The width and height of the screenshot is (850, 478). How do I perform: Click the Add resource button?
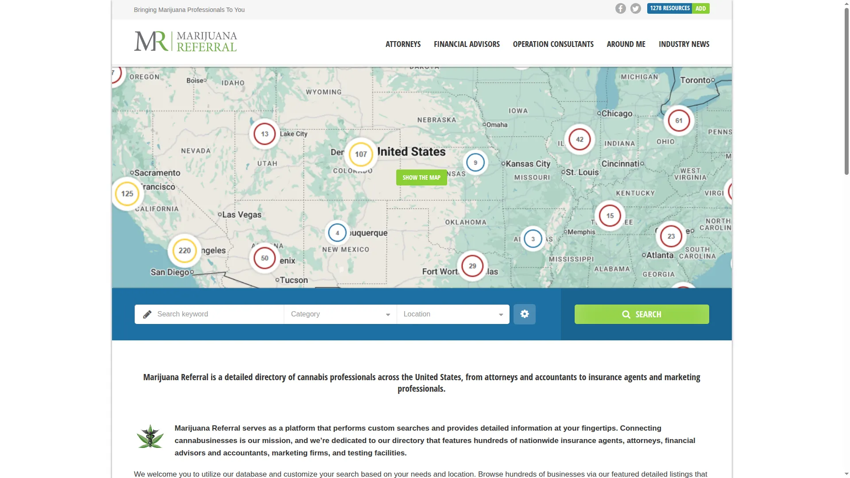(x=700, y=8)
